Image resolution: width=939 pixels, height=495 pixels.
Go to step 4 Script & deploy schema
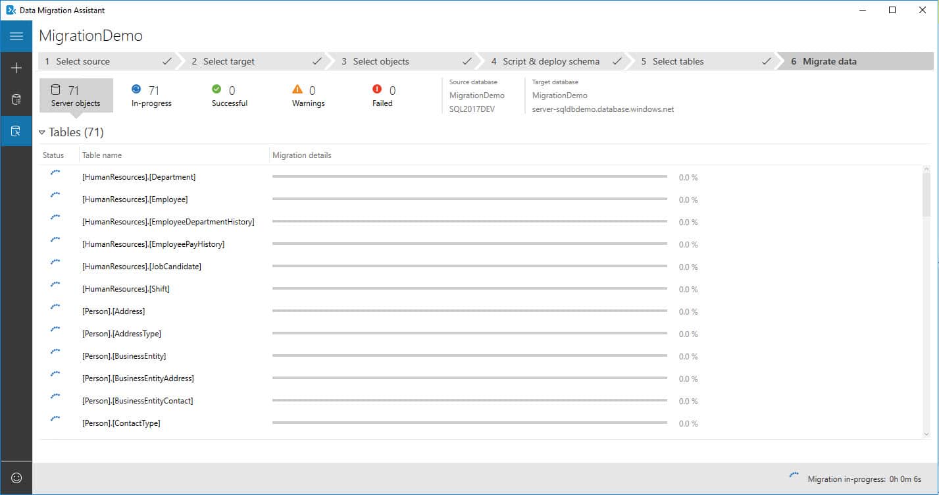[x=557, y=61]
